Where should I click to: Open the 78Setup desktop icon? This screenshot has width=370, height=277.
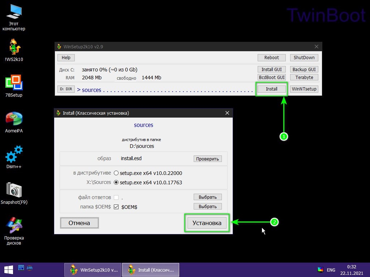tap(14, 86)
